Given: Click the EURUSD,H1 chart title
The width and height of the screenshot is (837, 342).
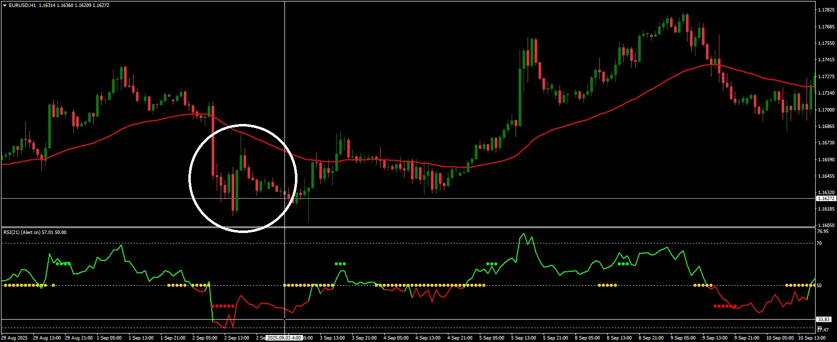Looking at the screenshot, I should coord(22,5).
